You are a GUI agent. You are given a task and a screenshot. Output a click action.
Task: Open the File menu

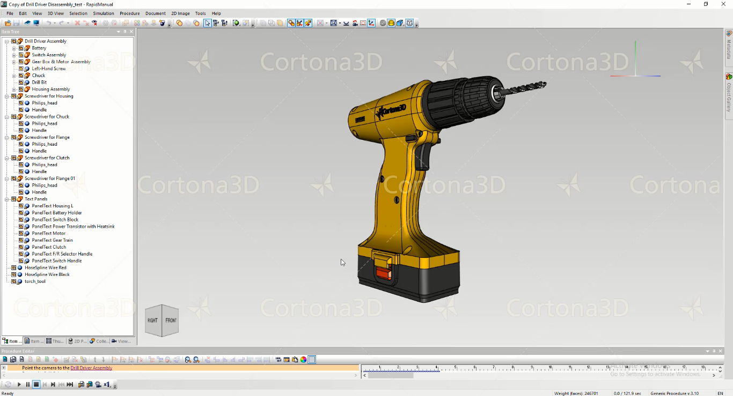point(10,13)
